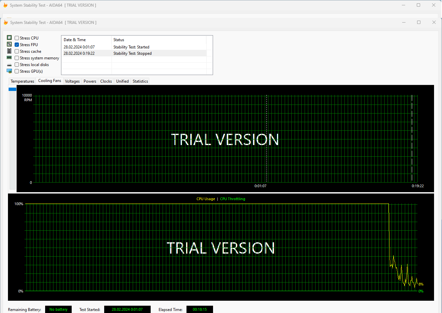Click the monitor icon beside Stress GPU(s)
Screen dimensions: 442x313
click(9, 71)
